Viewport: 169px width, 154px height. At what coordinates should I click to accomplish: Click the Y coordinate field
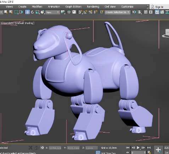(x=73, y=148)
